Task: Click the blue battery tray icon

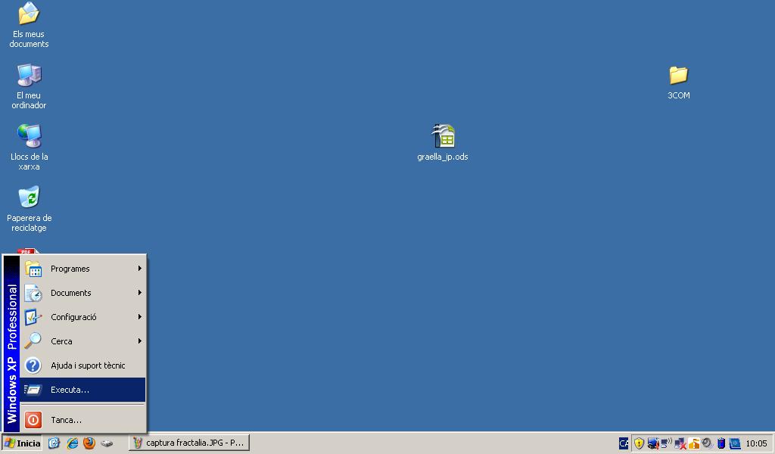Action: point(721,443)
